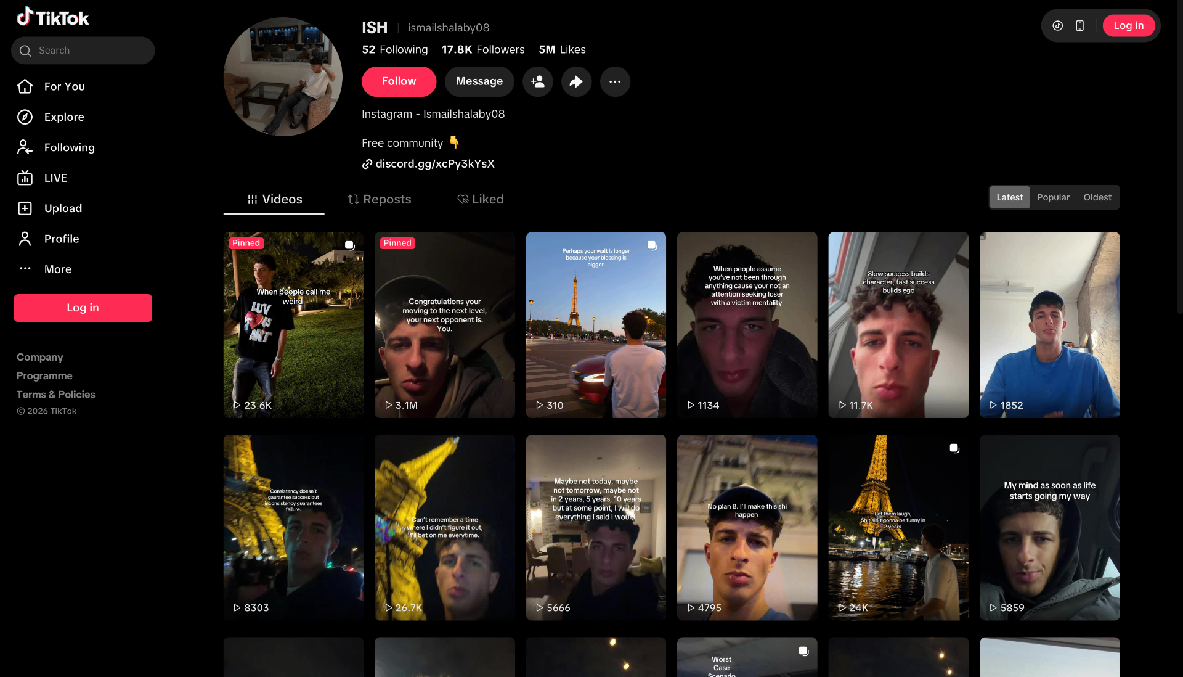The width and height of the screenshot is (1183, 677).
Task: Click the search magnifier icon
Action: point(25,51)
